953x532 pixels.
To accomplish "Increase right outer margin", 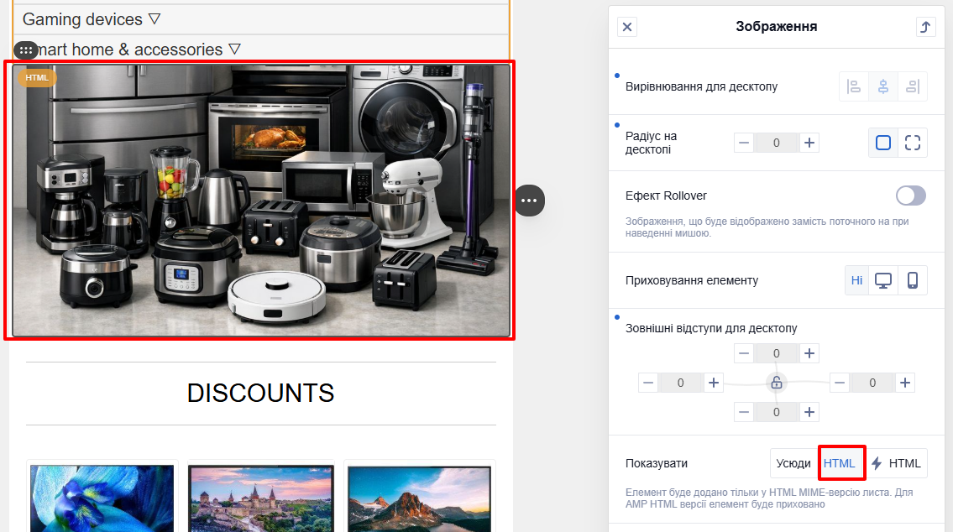I will [905, 383].
